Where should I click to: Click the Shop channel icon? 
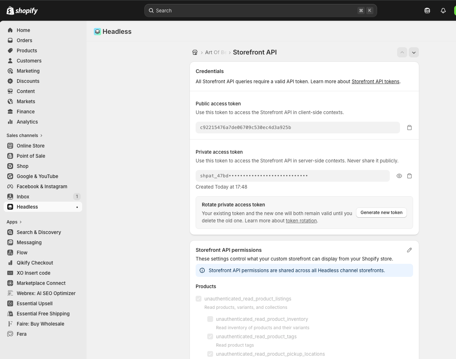pos(10,166)
